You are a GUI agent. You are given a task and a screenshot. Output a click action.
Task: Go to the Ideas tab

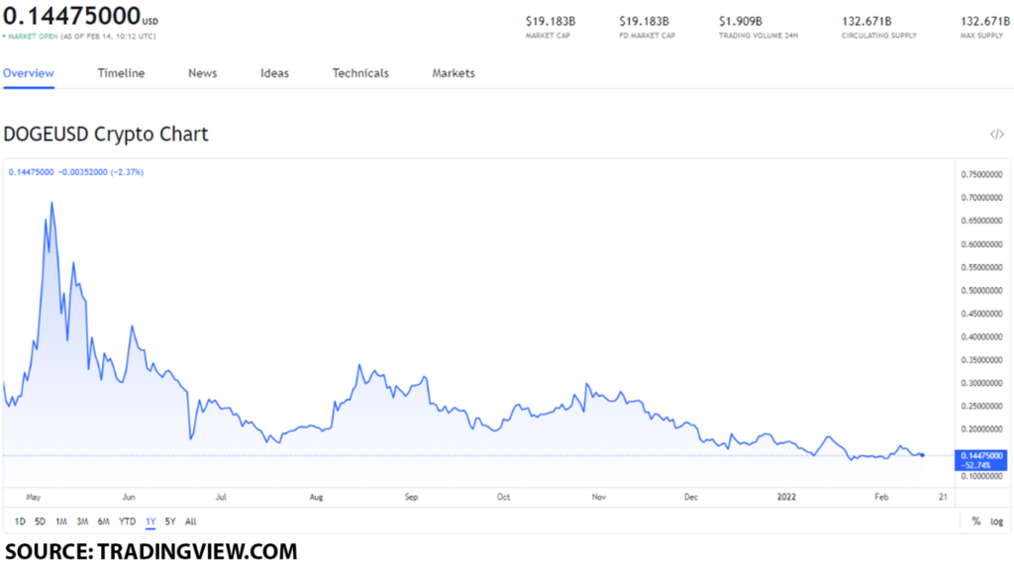(x=274, y=73)
